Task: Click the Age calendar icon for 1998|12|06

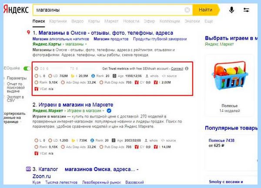Action: (114, 76)
